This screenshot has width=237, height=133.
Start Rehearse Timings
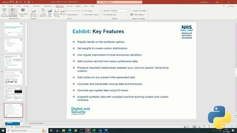57,13
